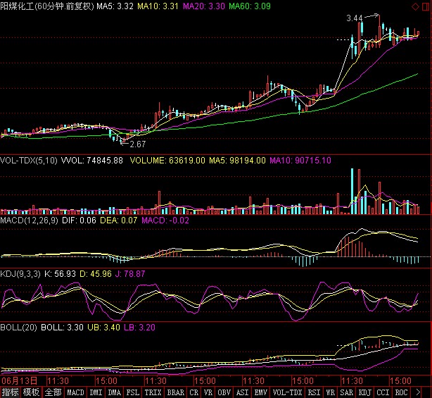This screenshot has width=432, height=398.
Task: Click the MA20: 3.30 label
Action: [204, 6]
